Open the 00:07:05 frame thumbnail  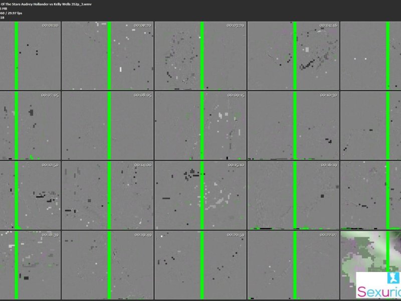[29, 125]
